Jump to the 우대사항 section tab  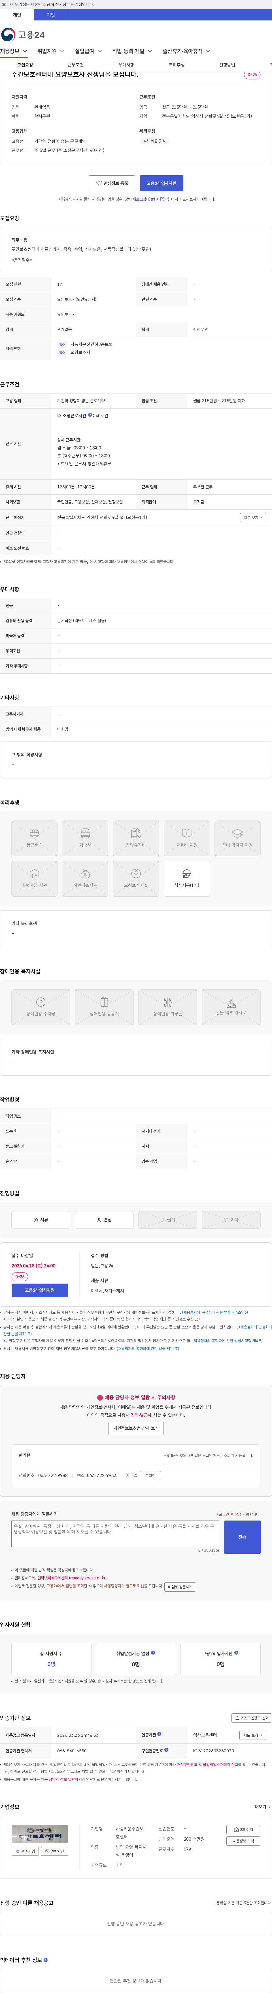(126, 65)
